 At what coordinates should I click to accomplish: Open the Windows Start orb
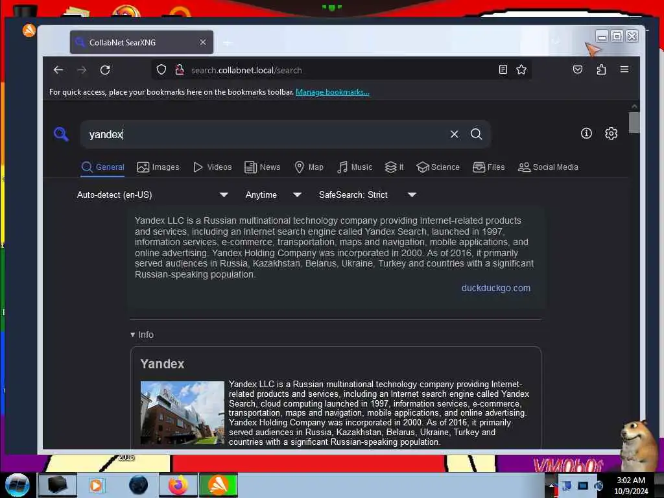(17, 485)
